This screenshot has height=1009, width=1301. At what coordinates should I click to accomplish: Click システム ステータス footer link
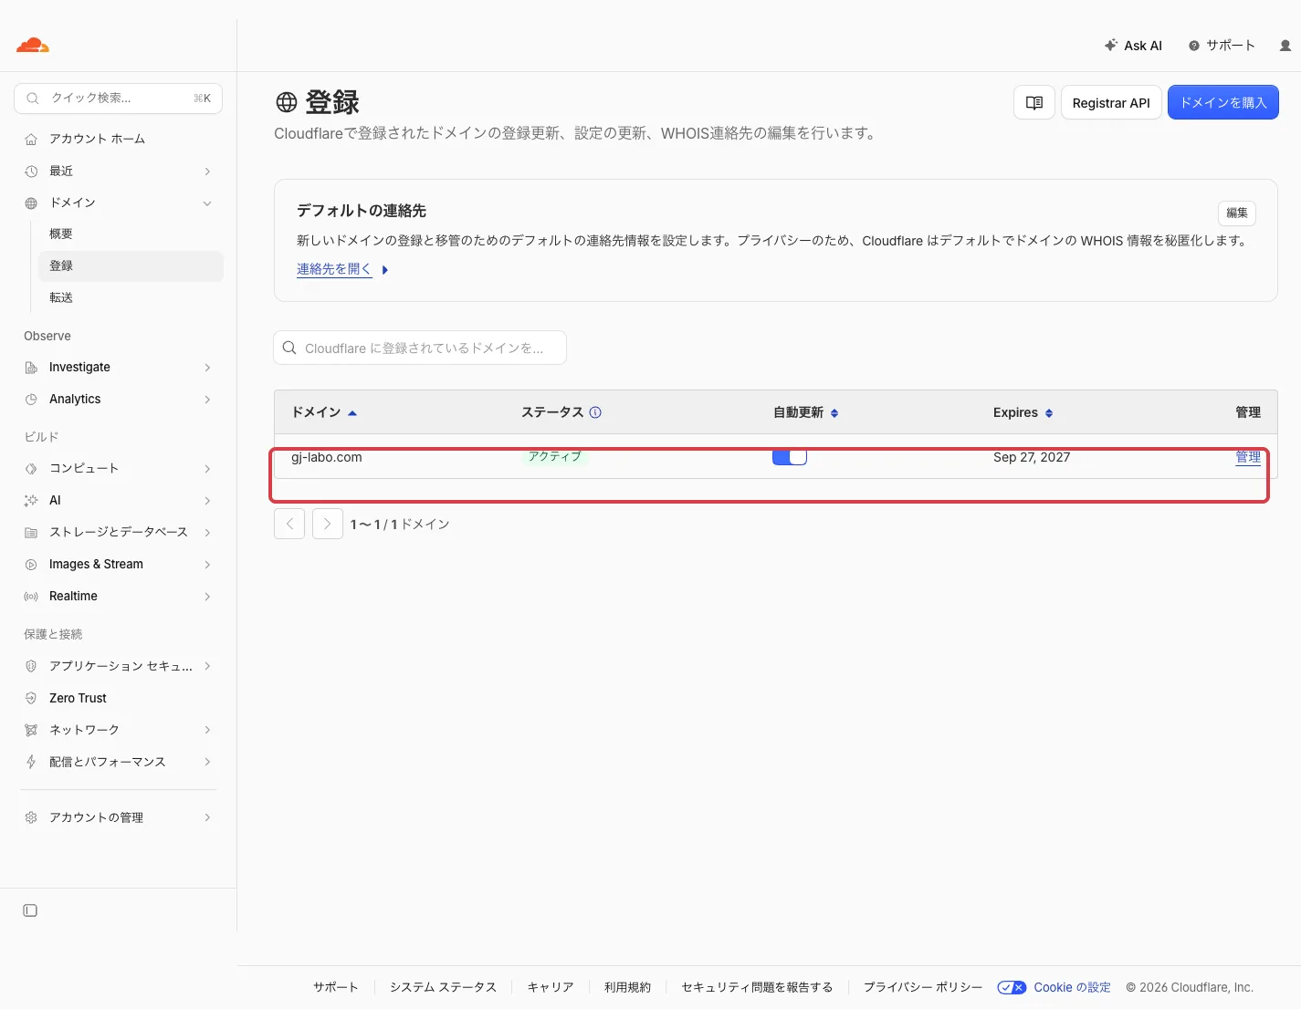click(443, 987)
